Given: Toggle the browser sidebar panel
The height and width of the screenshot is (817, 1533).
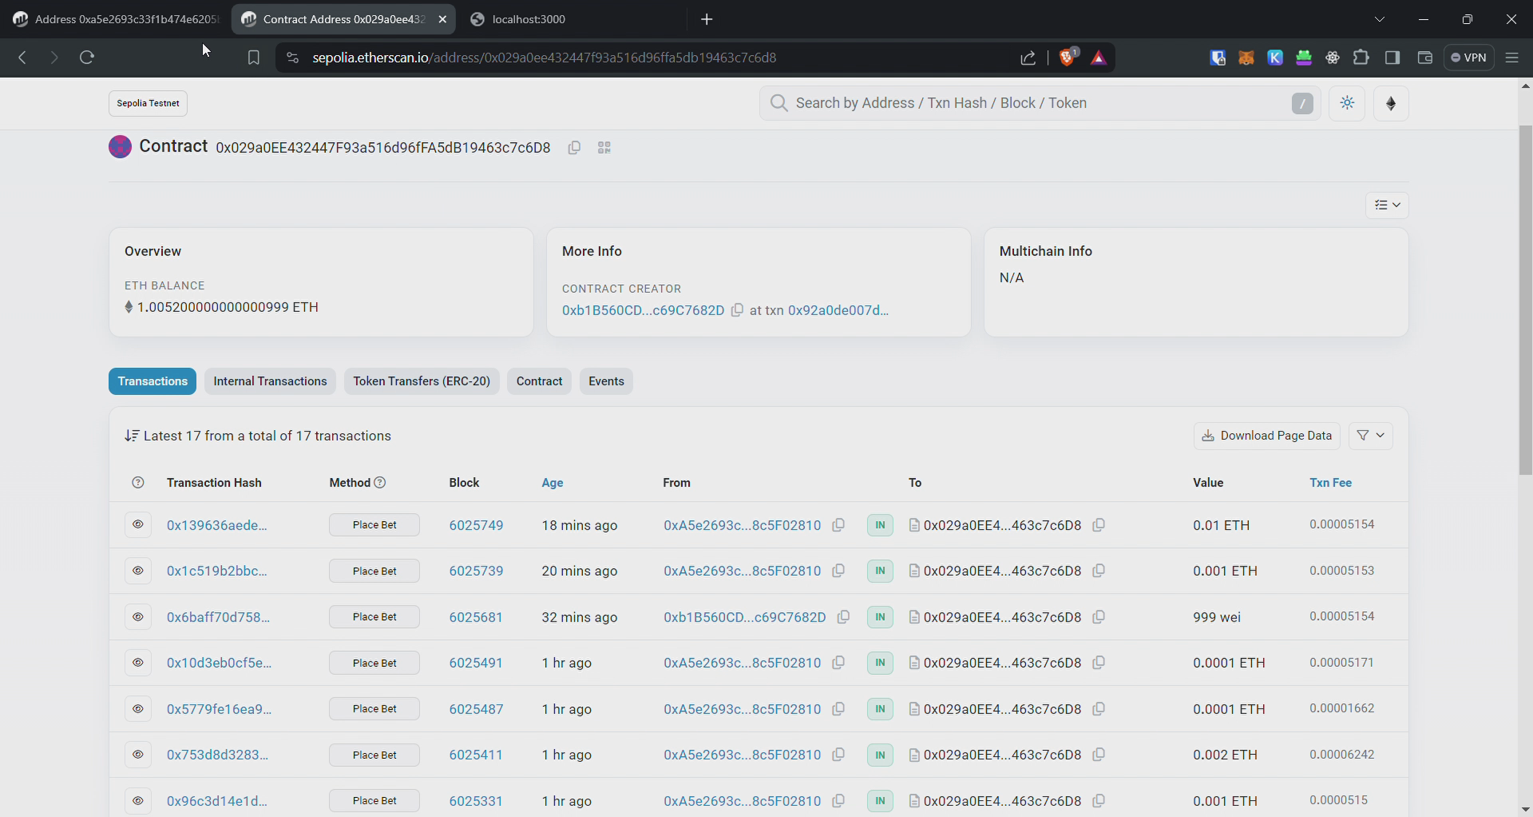Looking at the screenshot, I should (1392, 57).
